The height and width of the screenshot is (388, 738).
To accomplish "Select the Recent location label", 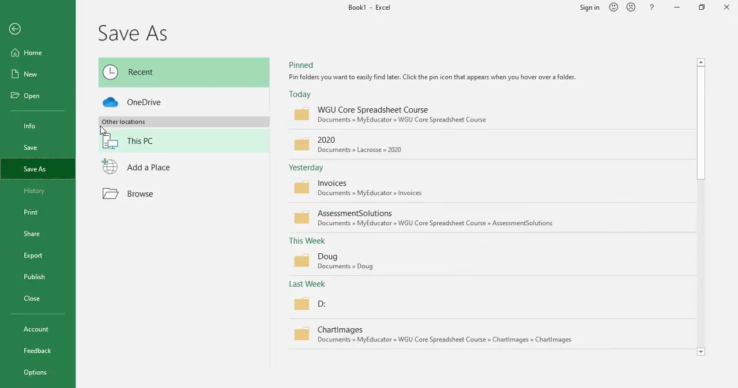I will point(140,72).
